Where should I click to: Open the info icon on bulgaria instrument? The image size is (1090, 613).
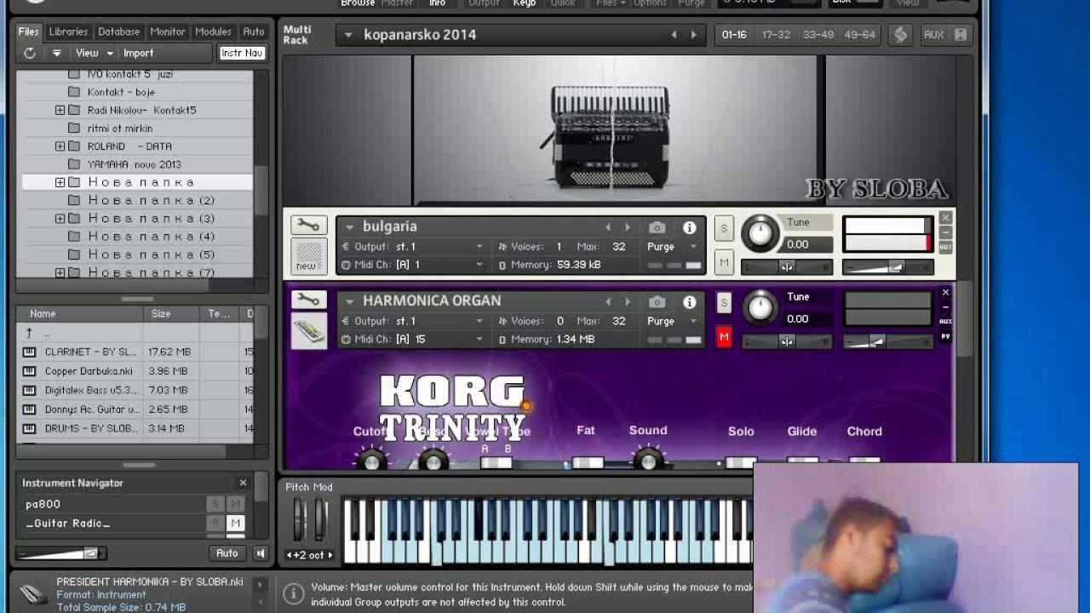click(689, 227)
